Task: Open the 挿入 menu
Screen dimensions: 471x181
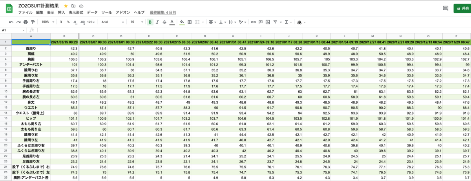Action: pos(62,13)
